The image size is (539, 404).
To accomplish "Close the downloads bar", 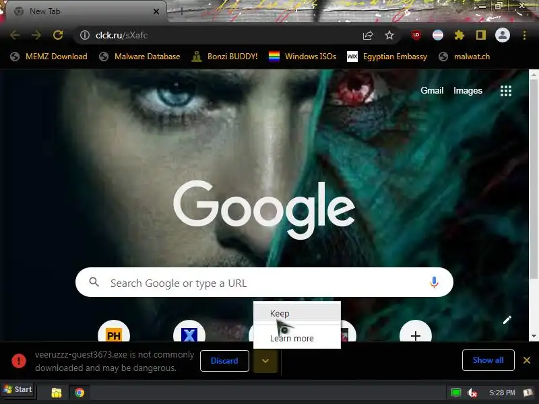I will [x=527, y=360].
